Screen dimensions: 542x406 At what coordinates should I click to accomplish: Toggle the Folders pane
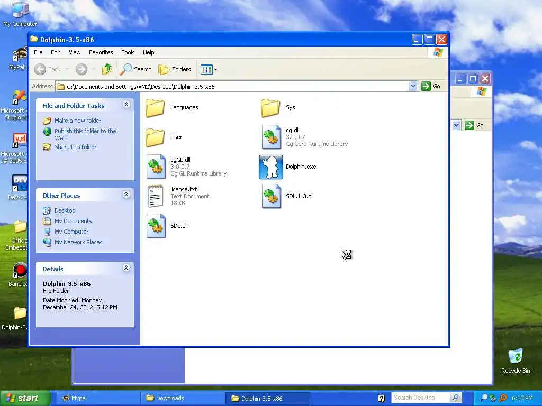175,69
